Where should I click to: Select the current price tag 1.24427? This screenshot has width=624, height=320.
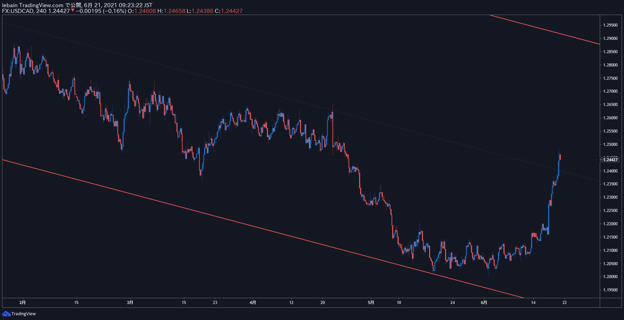pyautogui.click(x=610, y=159)
